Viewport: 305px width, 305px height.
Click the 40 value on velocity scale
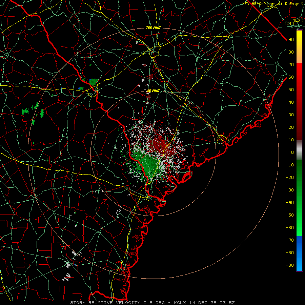pyautogui.click(x=291, y=102)
